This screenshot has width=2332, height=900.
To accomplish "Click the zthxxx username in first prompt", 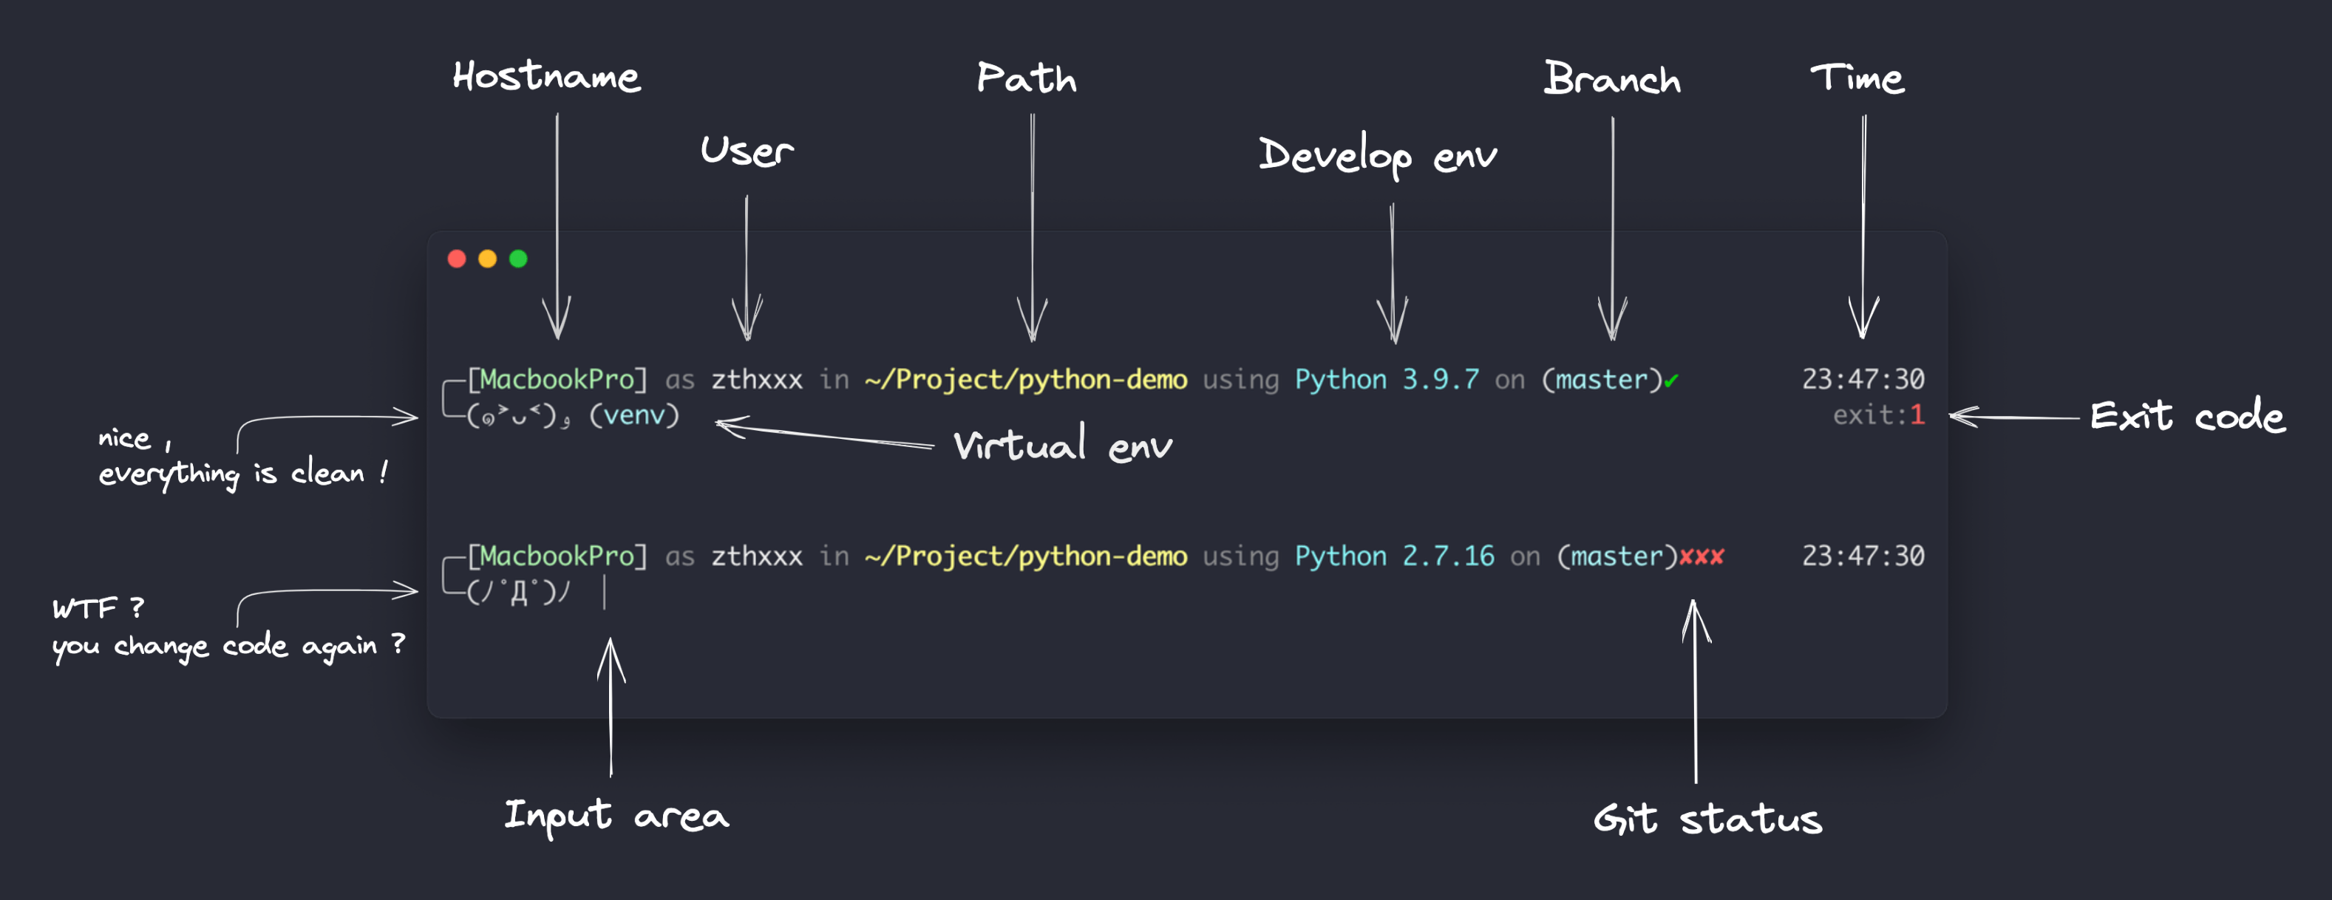I will (x=756, y=379).
